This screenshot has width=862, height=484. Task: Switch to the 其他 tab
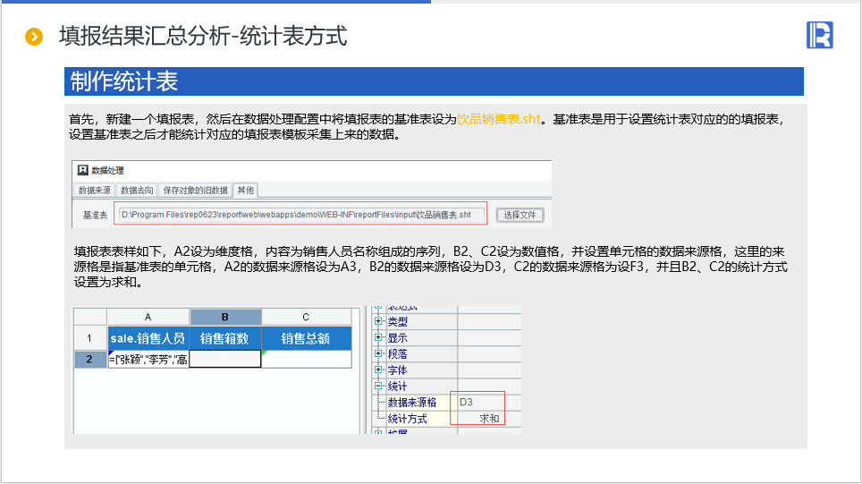(245, 191)
